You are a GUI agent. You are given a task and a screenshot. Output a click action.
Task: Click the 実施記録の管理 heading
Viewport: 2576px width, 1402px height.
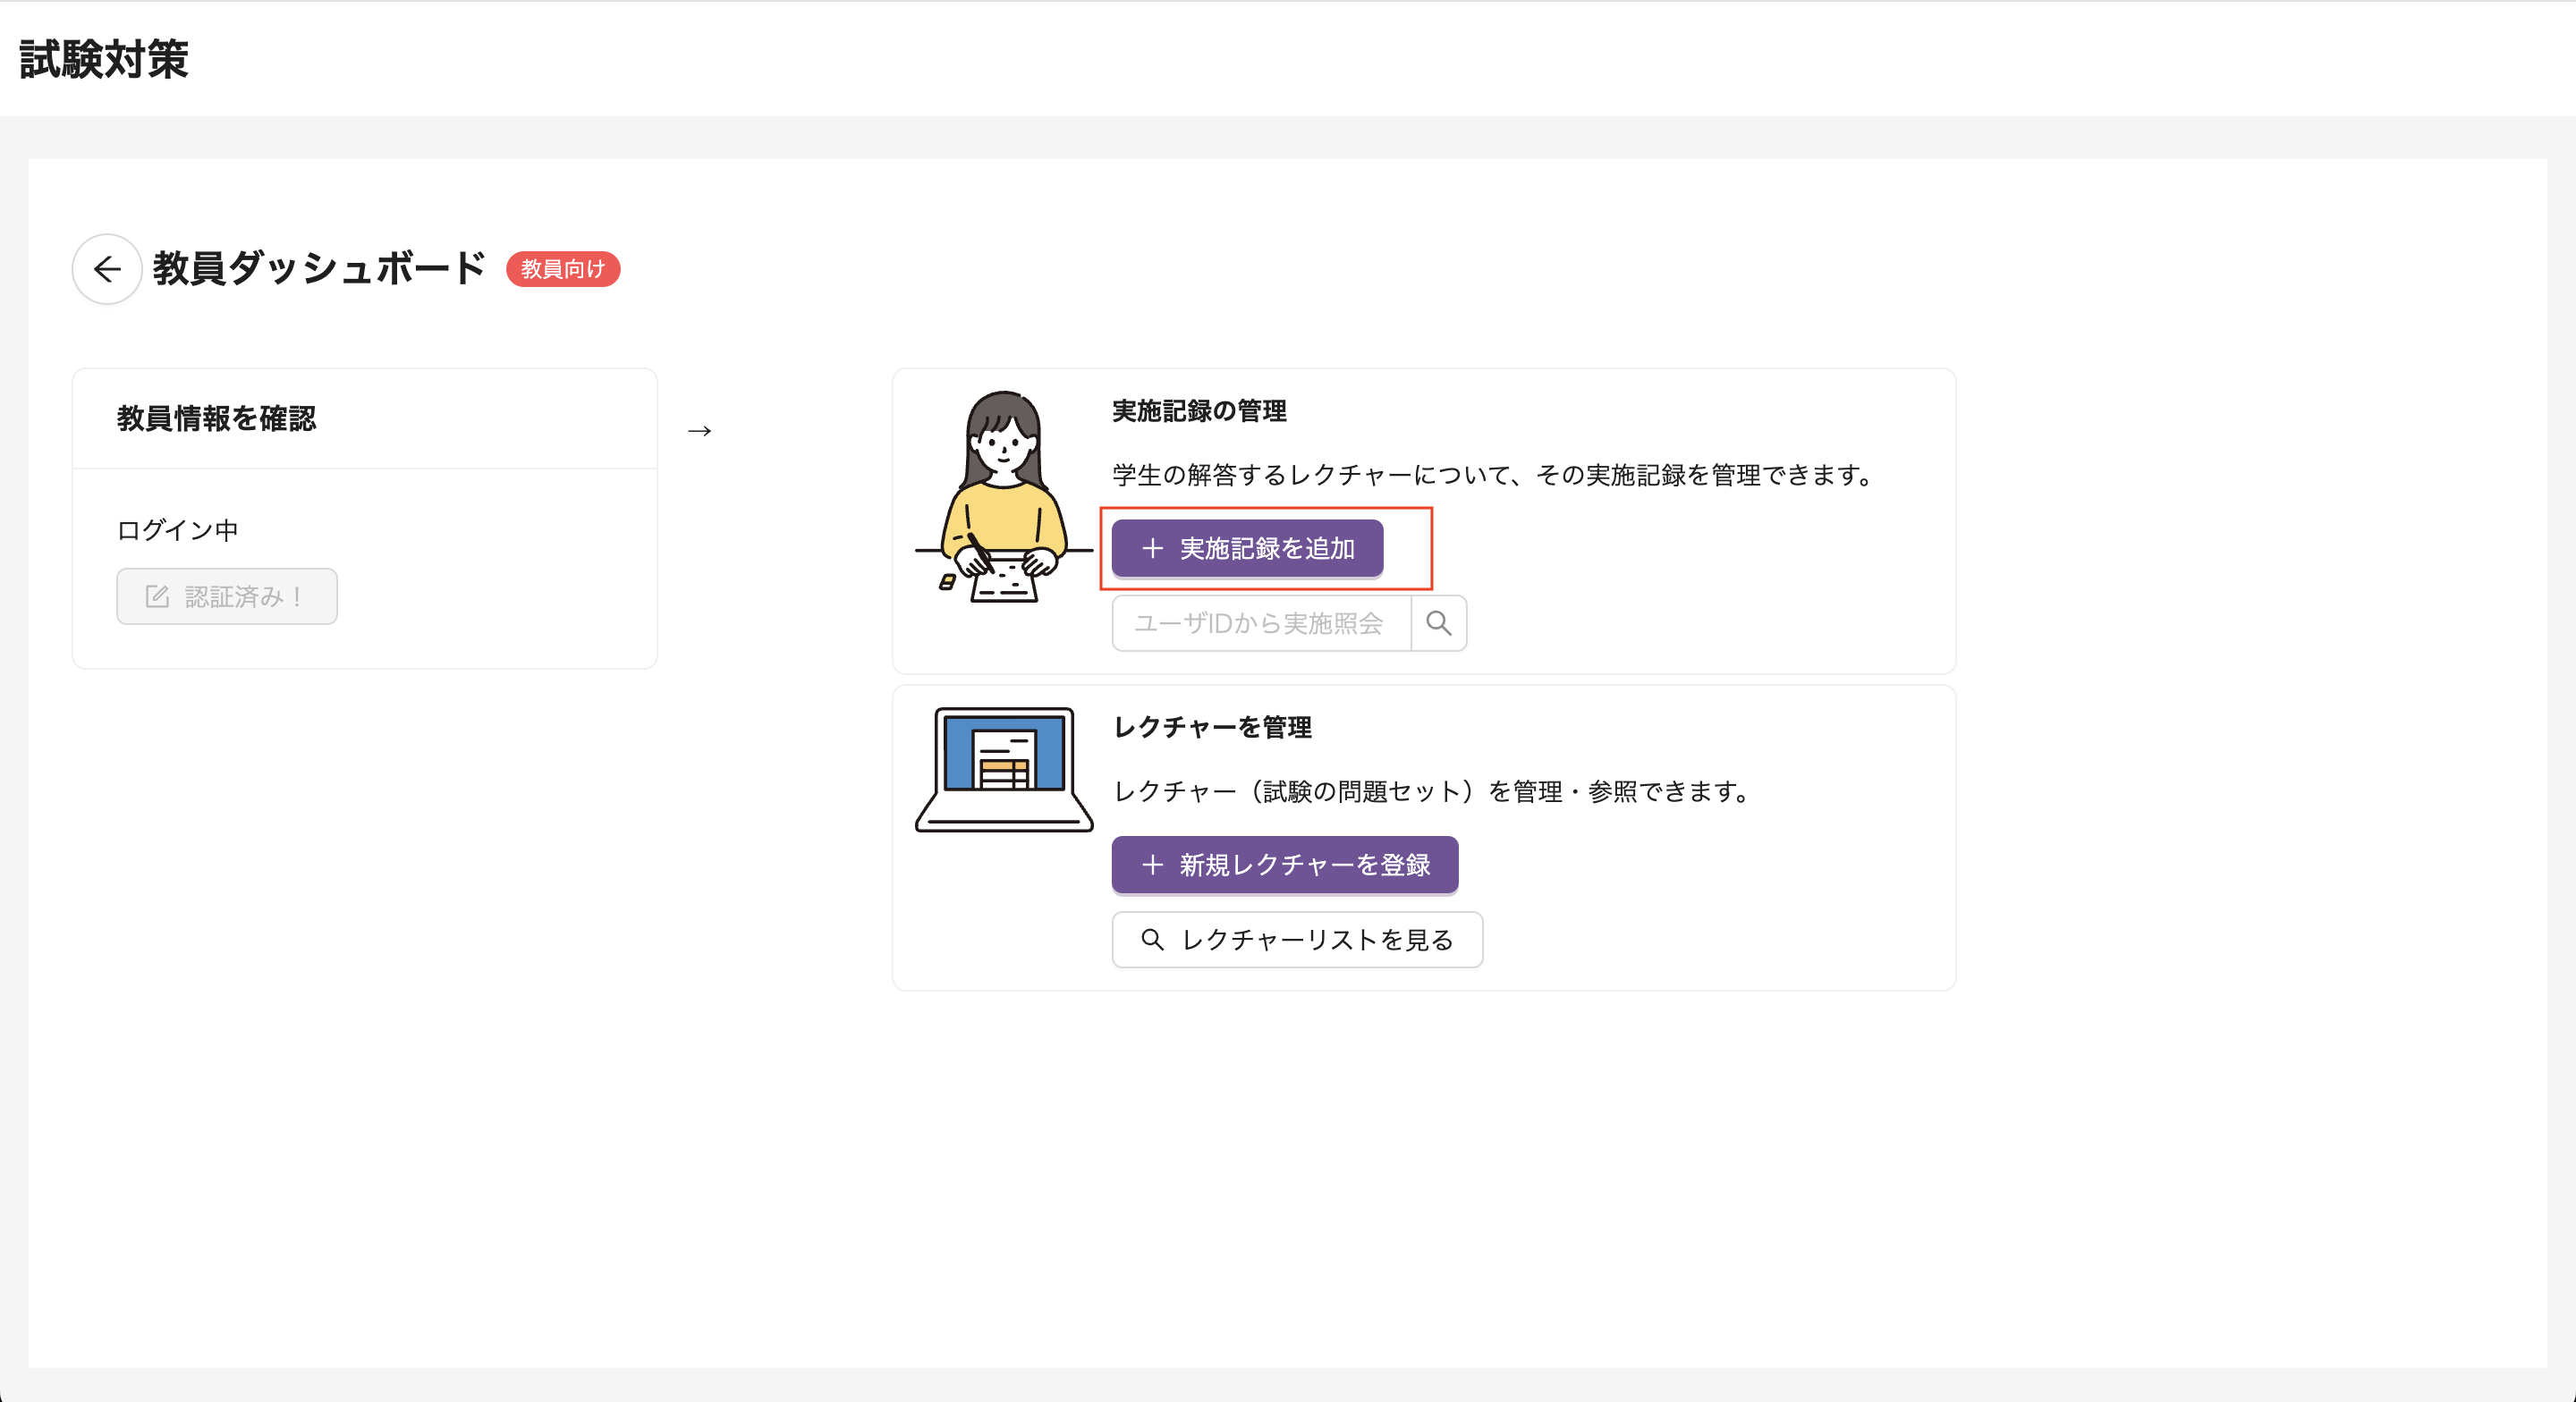pyautogui.click(x=1198, y=411)
